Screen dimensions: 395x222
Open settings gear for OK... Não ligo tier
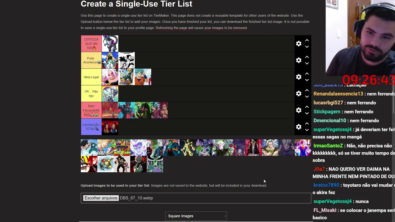(298, 94)
